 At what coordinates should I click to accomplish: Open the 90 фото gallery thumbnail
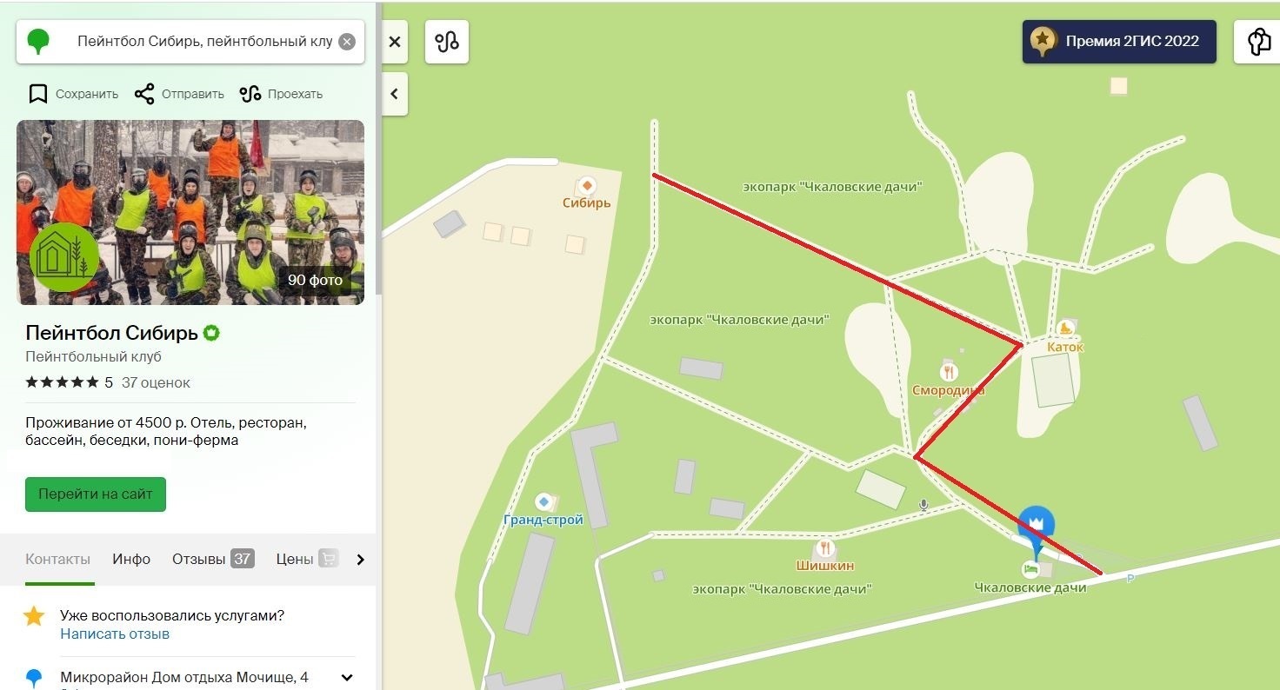coord(190,212)
